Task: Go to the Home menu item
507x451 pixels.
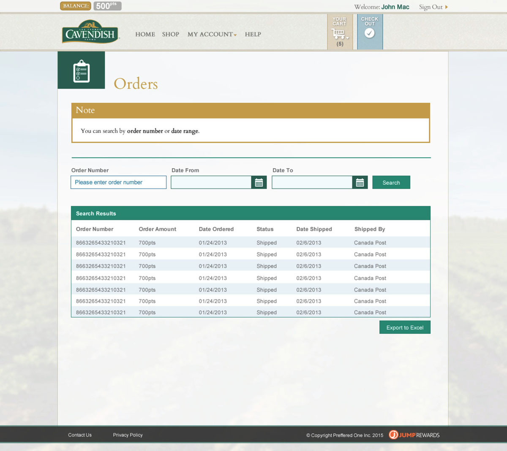Action: point(145,35)
